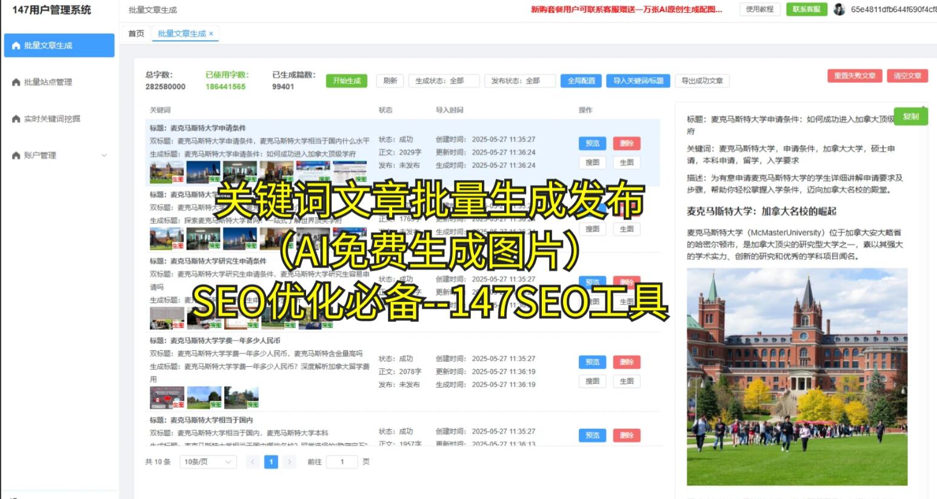Click 清空文章 to clear all articles
Viewport: 937px width, 499px height.
(x=907, y=76)
